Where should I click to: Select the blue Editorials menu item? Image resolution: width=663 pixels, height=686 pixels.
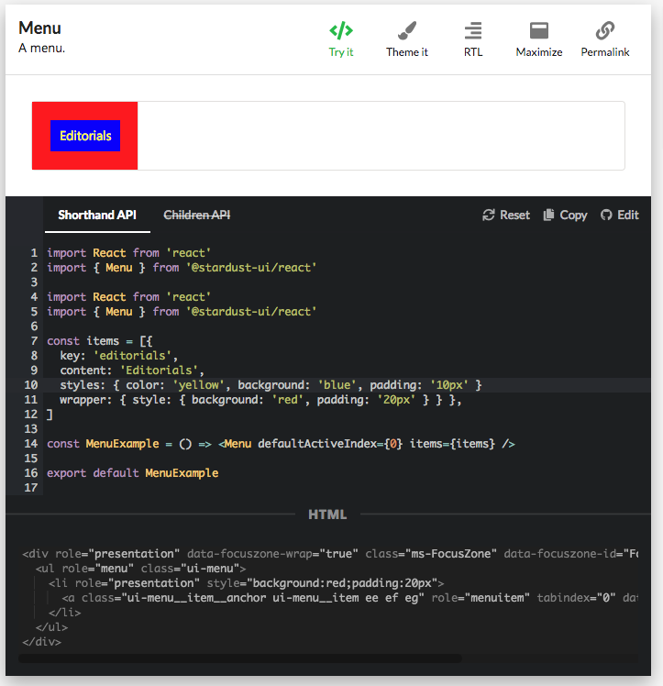[85, 136]
